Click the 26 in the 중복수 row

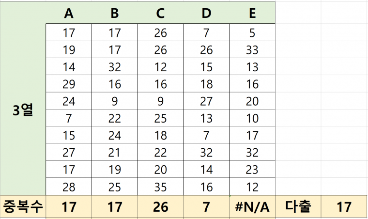[x=160, y=207]
